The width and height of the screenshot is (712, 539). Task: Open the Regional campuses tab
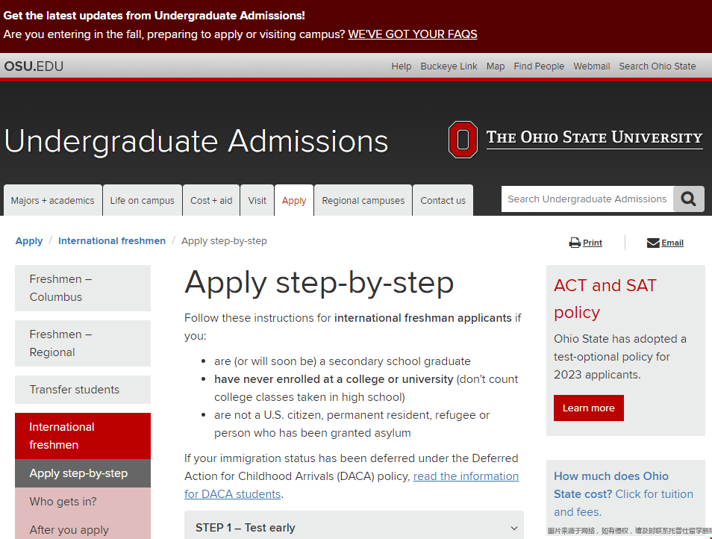click(x=363, y=200)
